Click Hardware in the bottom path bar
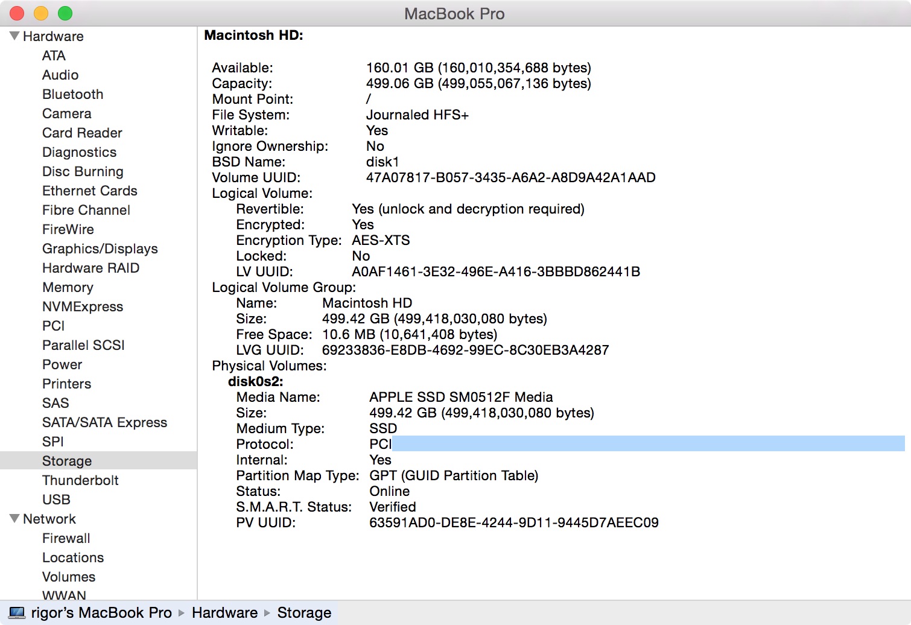 (224, 613)
